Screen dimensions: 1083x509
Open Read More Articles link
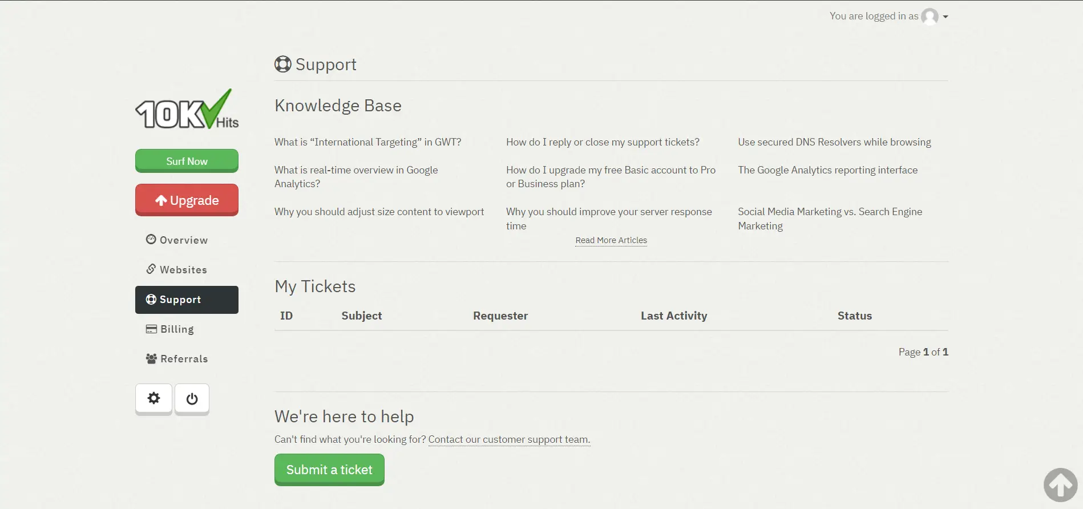611,240
